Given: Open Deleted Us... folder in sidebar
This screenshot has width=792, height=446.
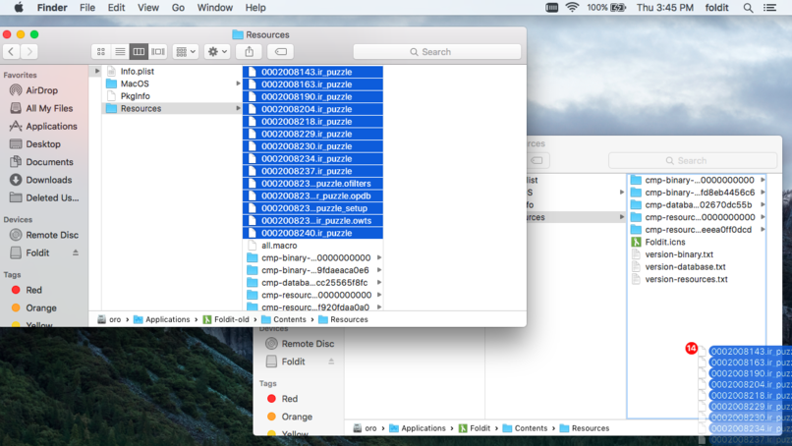Looking at the screenshot, I should pos(52,198).
